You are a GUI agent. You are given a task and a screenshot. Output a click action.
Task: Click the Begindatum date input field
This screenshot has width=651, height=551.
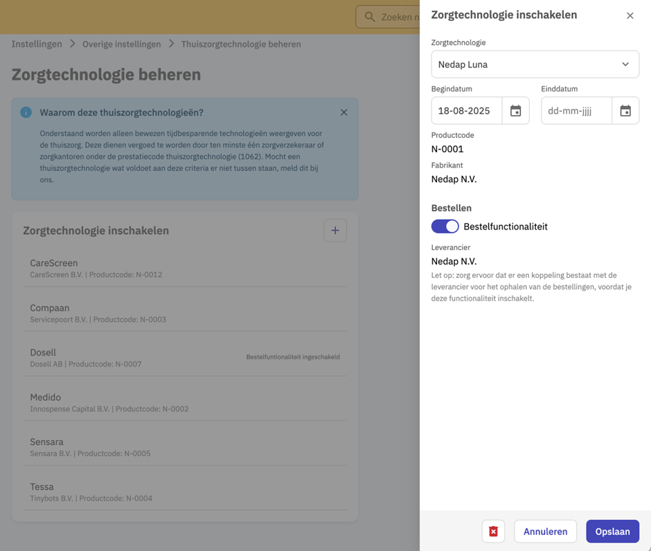click(467, 110)
